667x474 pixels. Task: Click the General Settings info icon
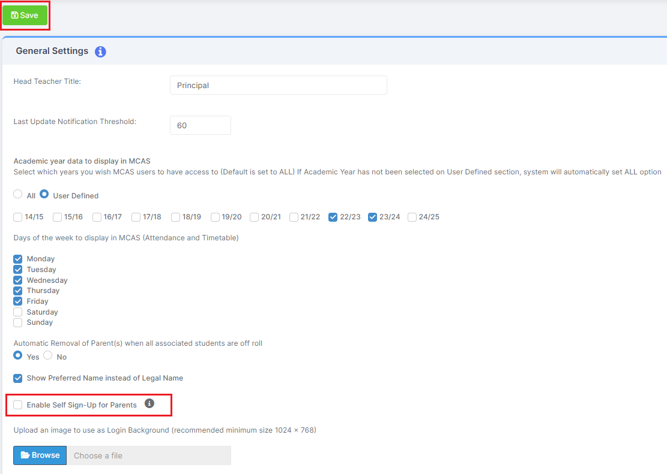pyautogui.click(x=100, y=52)
